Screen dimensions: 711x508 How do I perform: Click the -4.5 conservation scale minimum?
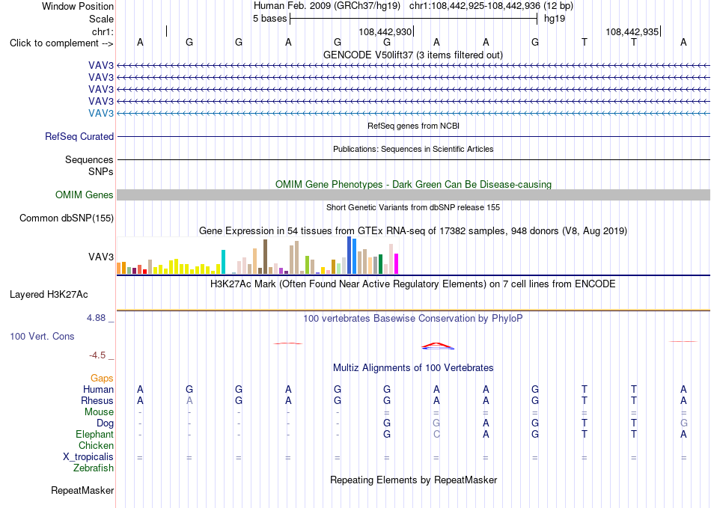97,355
